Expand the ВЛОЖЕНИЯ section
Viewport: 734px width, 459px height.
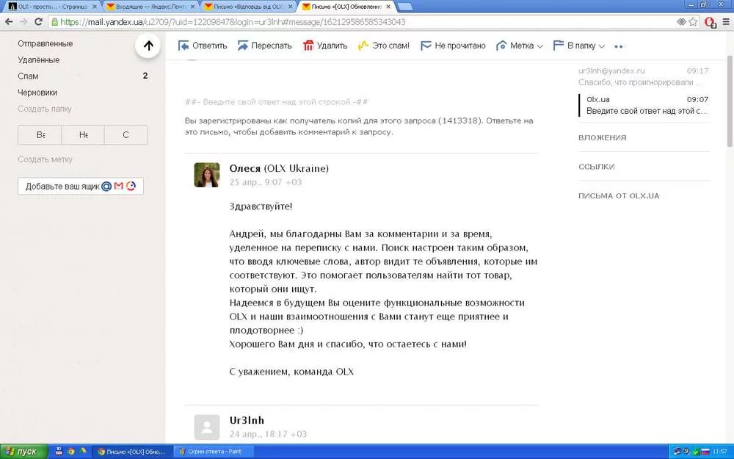pos(603,138)
